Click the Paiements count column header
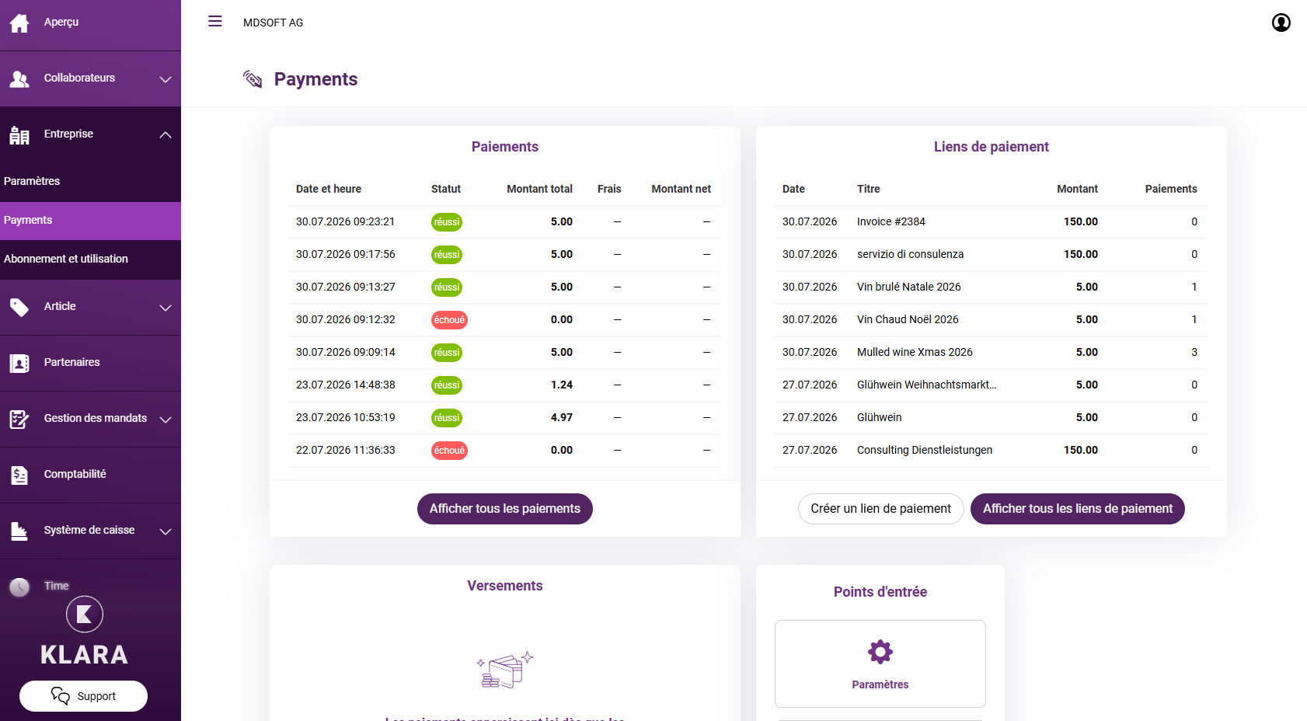This screenshot has height=721, width=1307. 1171,189
